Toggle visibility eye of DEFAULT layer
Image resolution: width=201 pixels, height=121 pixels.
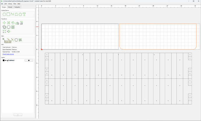(x=6, y=61)
